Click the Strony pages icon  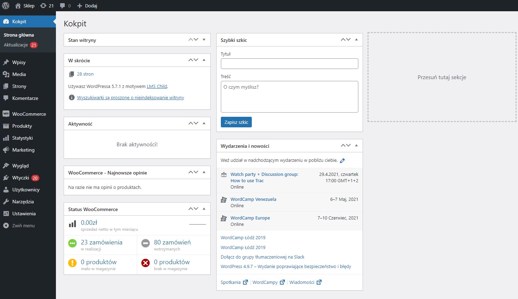tap(6, 86)
